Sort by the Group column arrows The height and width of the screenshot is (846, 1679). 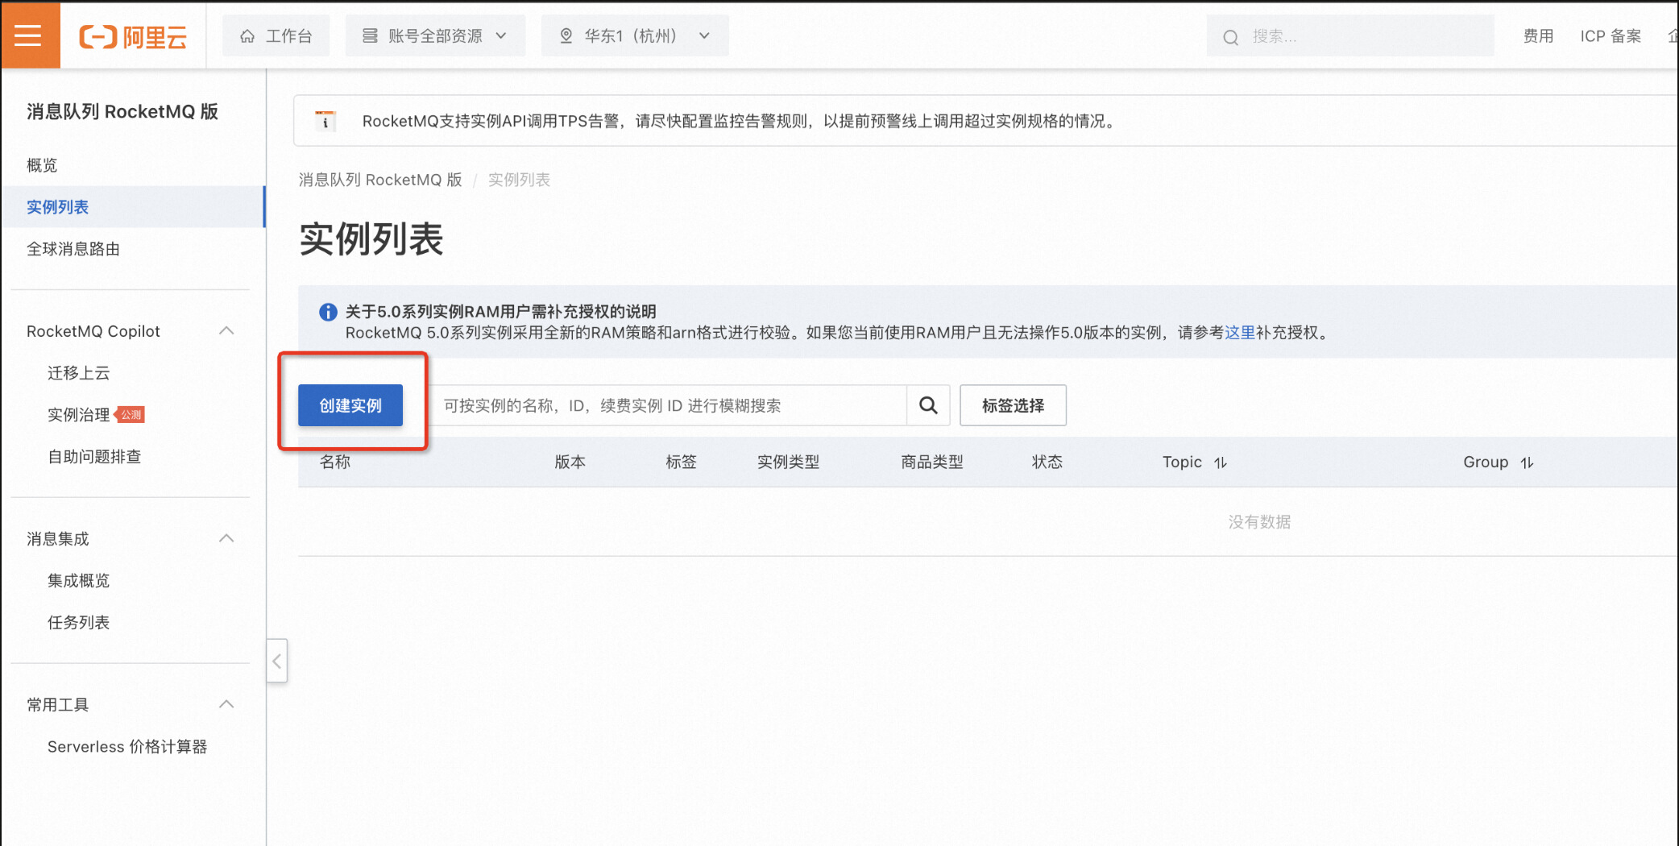pos(1527,462)
